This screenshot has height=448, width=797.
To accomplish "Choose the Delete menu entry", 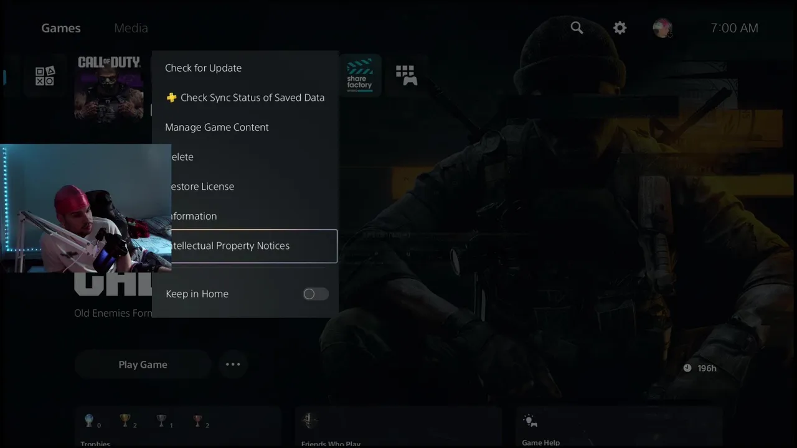I will pos(254,157).
